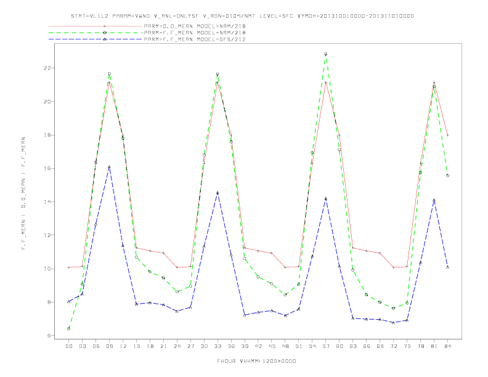Click x-axis tick label 00
Viewport: 488px width, 377px height.
click(69, 346)
